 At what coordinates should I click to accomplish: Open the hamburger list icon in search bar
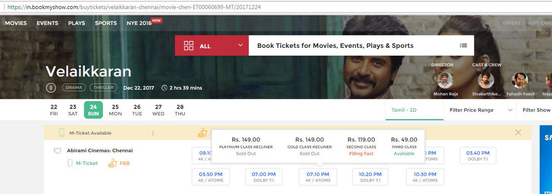(x=463, y=46)
